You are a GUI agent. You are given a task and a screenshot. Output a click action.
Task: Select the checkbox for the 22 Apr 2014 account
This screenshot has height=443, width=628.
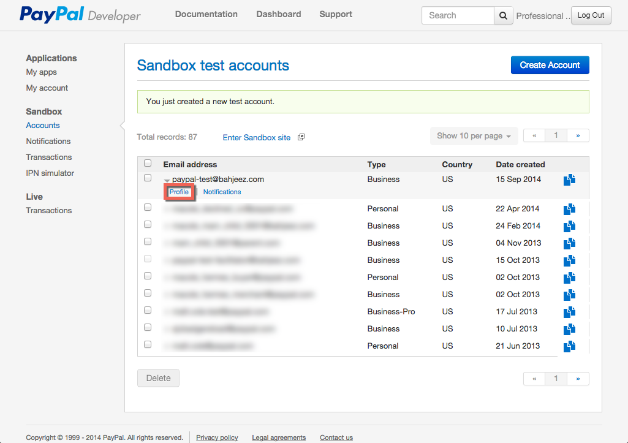148,207
